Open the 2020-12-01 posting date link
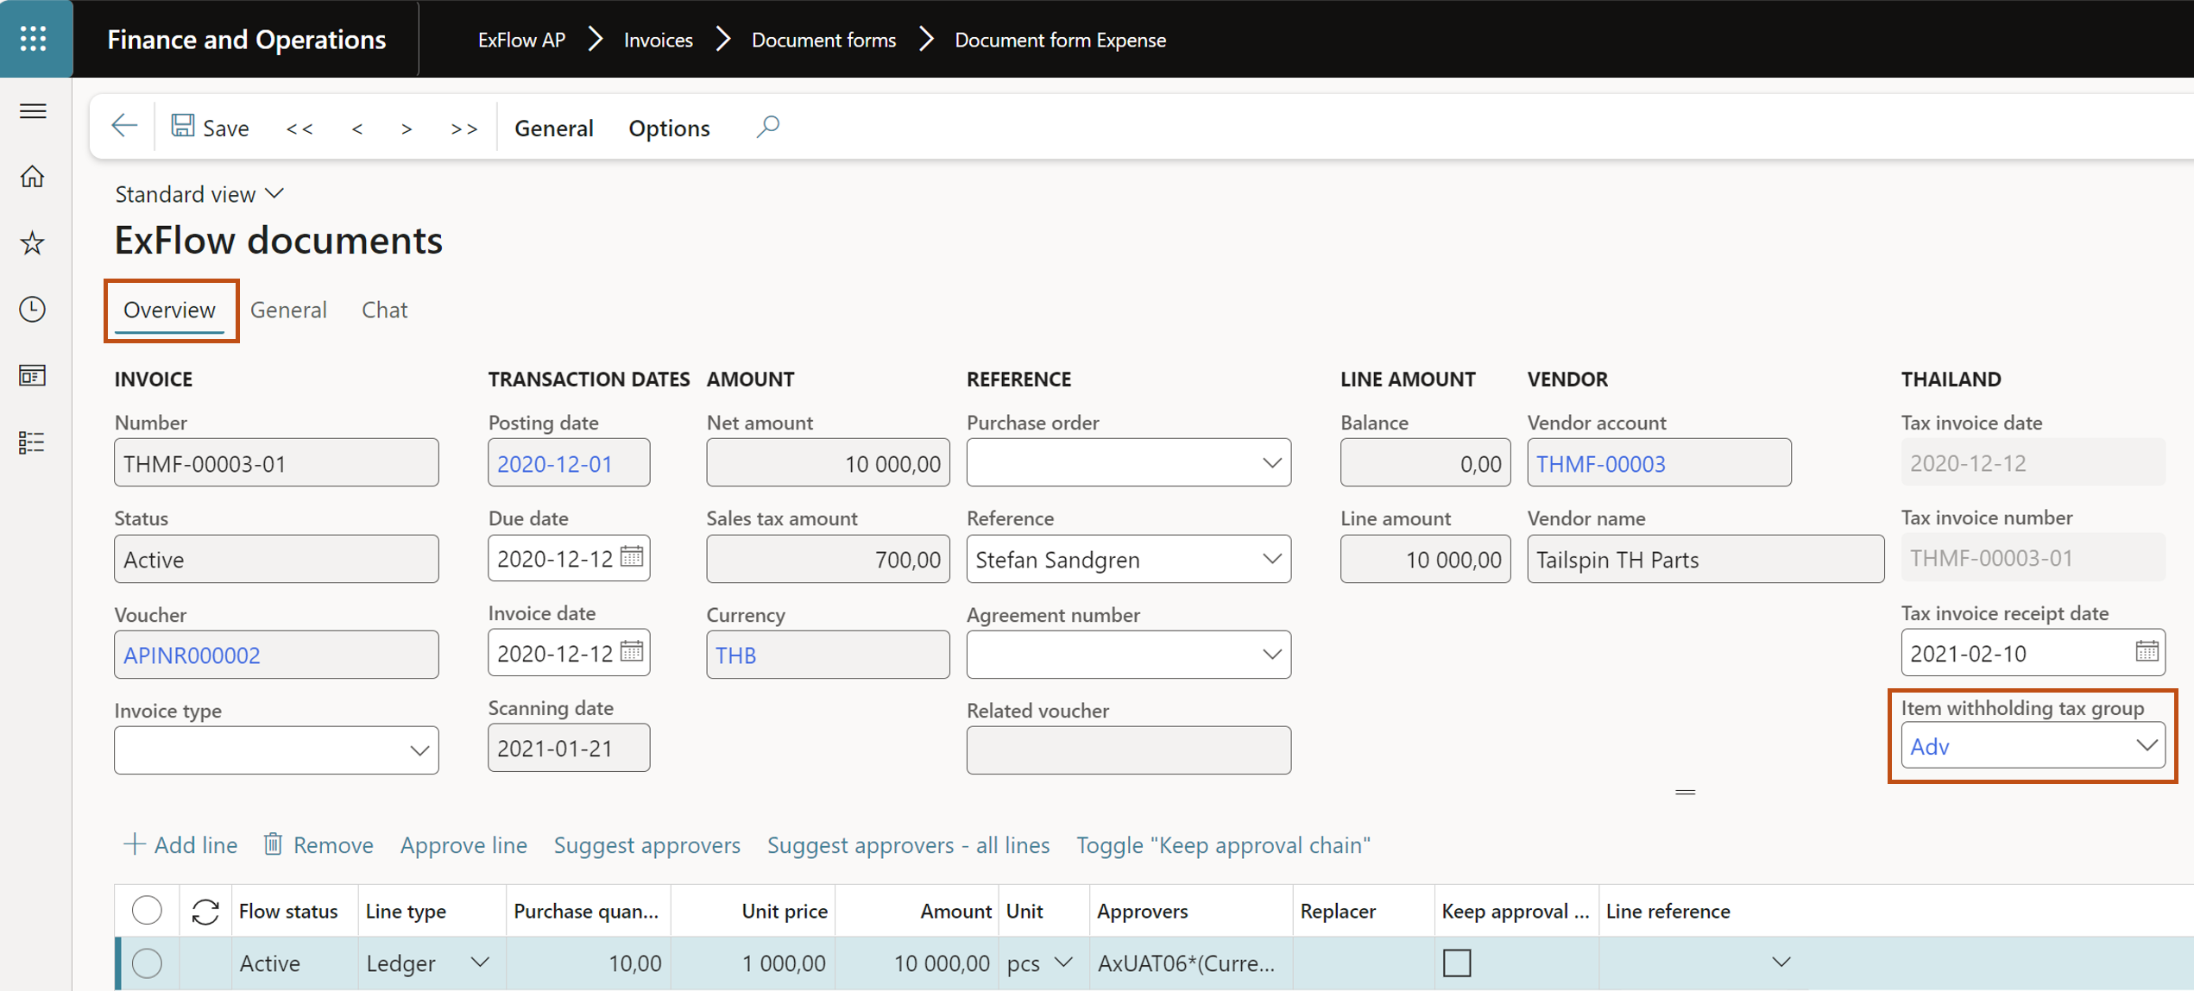The height and width of the screenshot is (991, 2194). coord(555,464)
